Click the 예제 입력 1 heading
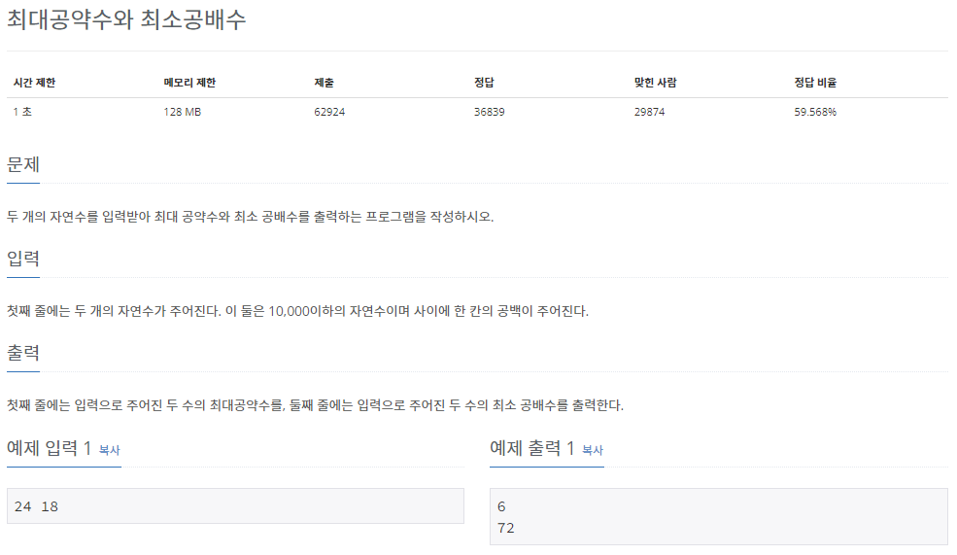 click(49, 448)
